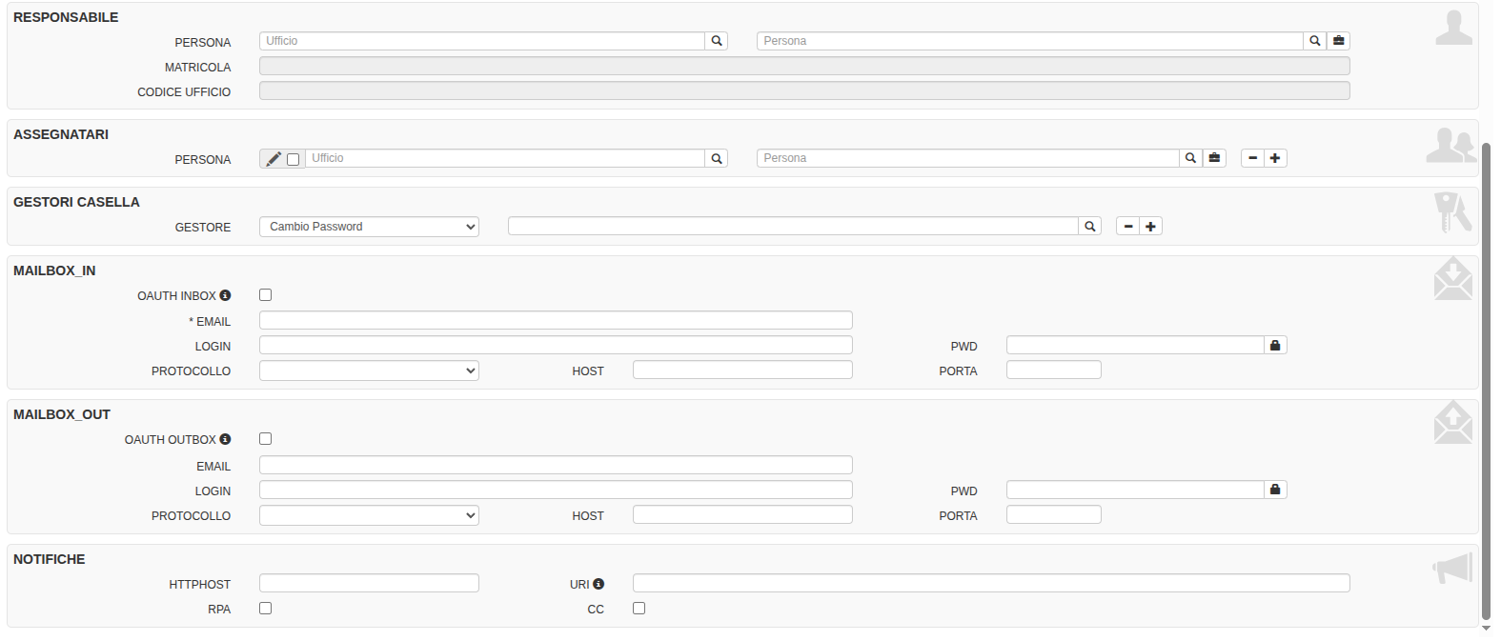
Task: Enable the OAUTH INBOX checkbox
Action: (266, 295)
